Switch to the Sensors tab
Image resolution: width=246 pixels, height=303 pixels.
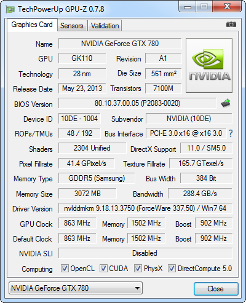pyautogui.click(x=72, y=26)
